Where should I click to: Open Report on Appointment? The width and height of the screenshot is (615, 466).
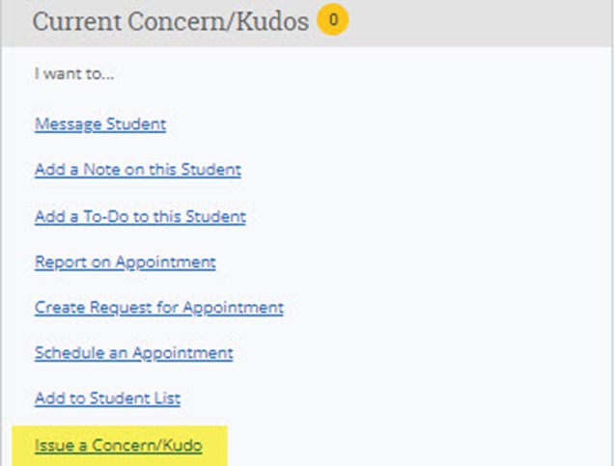(126, 261)
